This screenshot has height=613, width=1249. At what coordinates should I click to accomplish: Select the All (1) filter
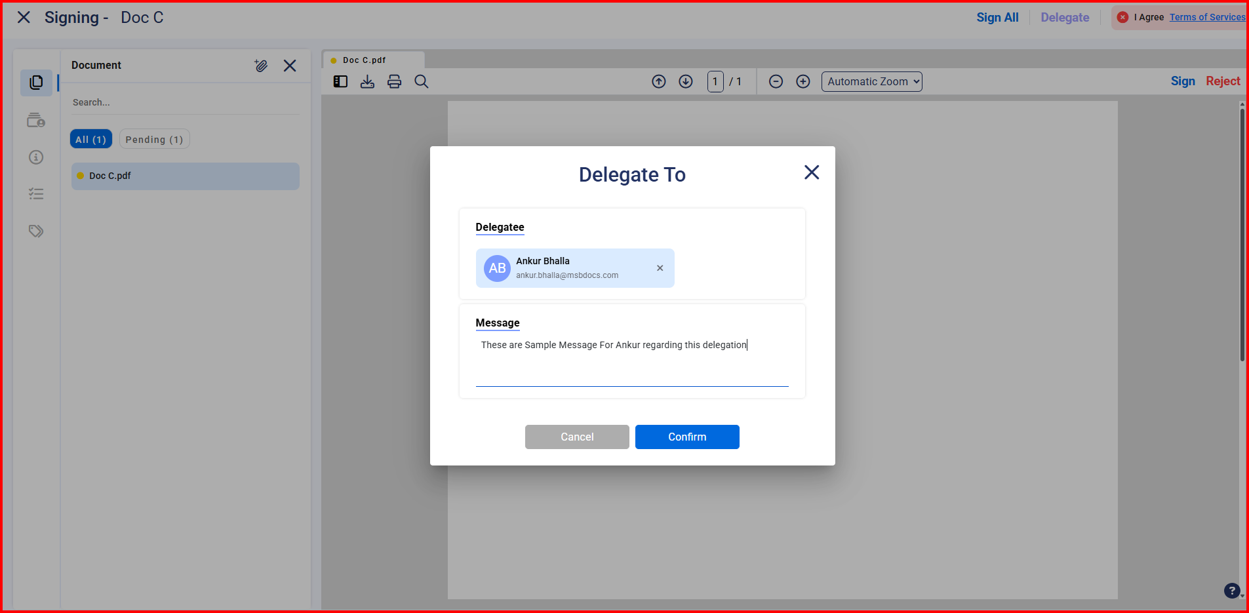pyautogui.click(x=90, y=139)
